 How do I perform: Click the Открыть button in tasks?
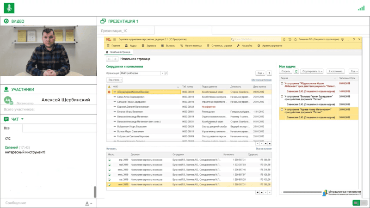click(x=285, y=72)
